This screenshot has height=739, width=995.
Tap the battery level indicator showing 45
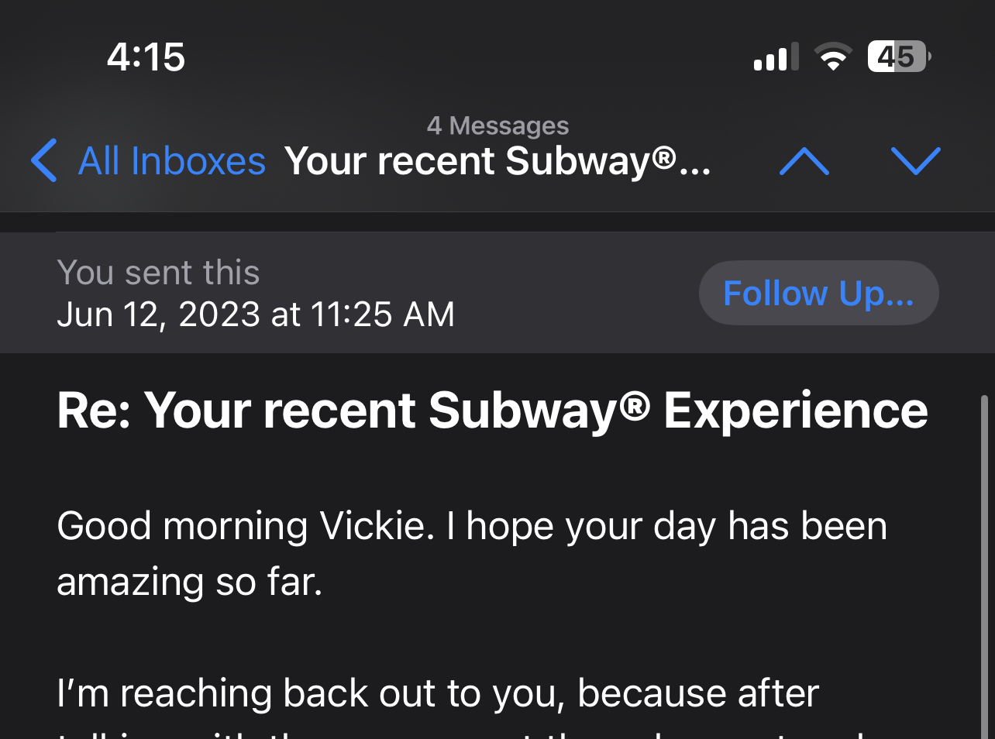[898, 57]
